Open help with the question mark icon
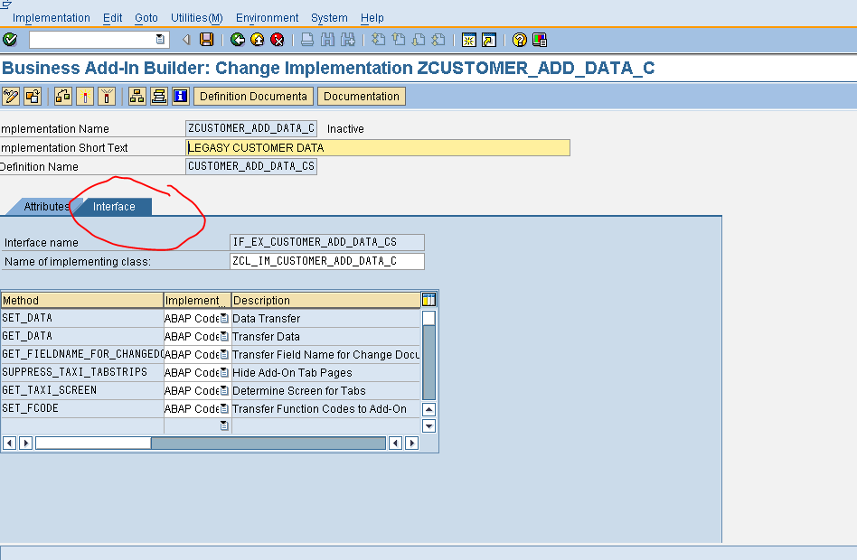Image resolution: width=857 pixels, height=560 pixels. (x=519, y=40)
